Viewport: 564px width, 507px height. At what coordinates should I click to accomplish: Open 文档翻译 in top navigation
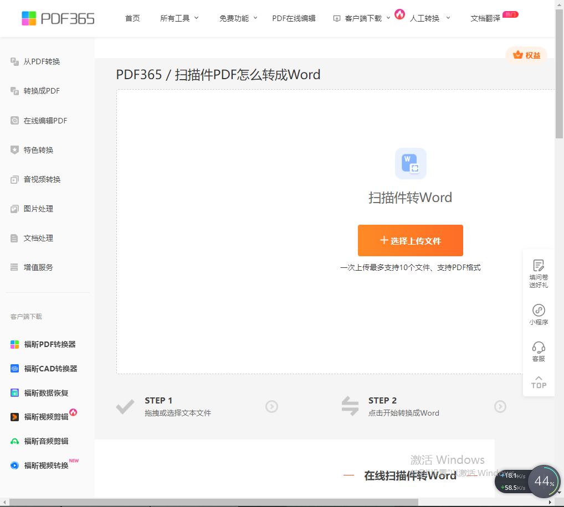(x=485, y=18)
